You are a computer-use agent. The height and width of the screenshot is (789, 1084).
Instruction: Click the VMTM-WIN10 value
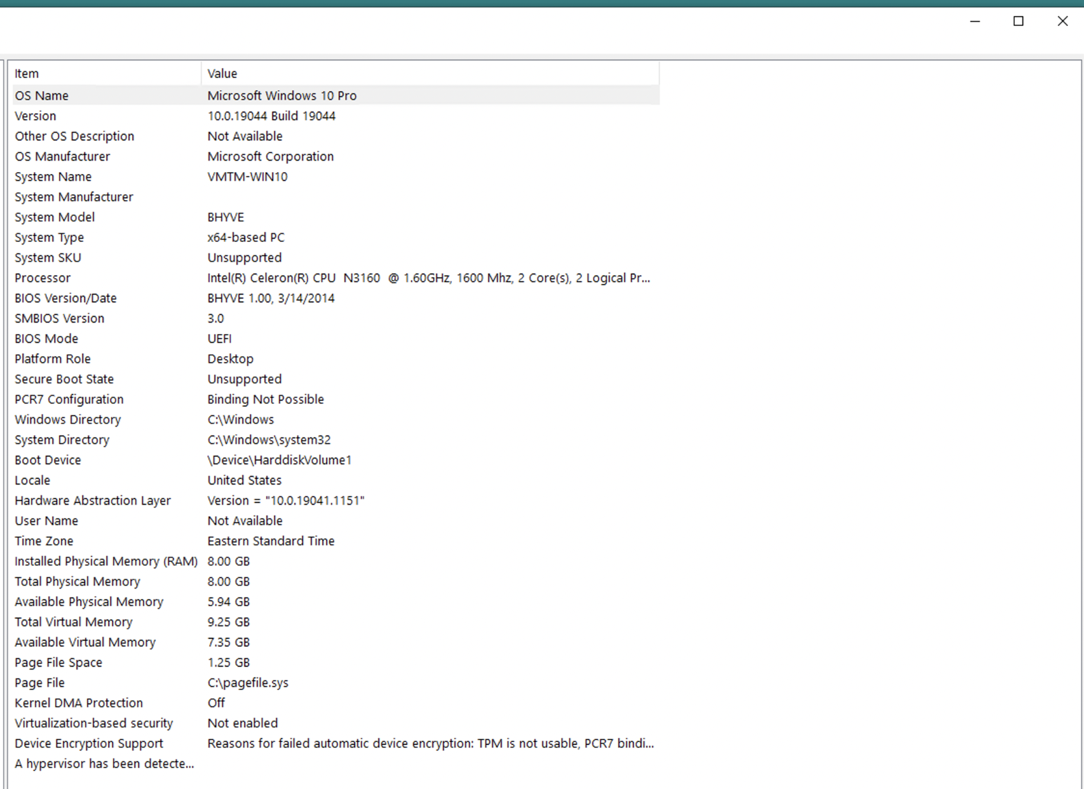247,177
